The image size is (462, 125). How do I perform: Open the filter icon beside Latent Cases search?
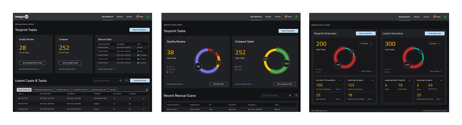click(x=127, y=80)
